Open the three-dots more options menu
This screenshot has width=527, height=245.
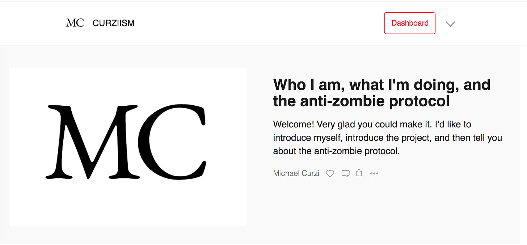(x=374, y=173)
